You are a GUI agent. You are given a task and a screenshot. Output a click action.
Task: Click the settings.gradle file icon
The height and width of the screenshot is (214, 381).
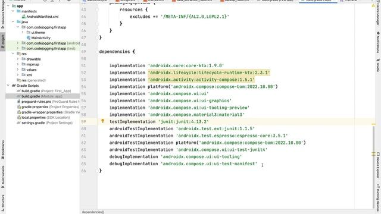18,123
